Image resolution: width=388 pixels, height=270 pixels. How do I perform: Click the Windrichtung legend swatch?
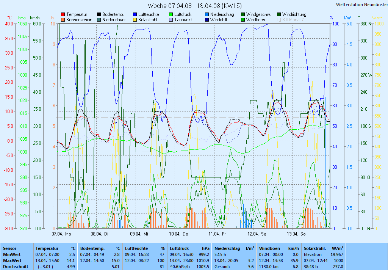click(x=279, y=15)
